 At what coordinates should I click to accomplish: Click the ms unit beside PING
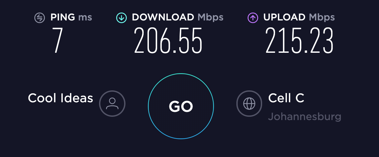[85, 18]
